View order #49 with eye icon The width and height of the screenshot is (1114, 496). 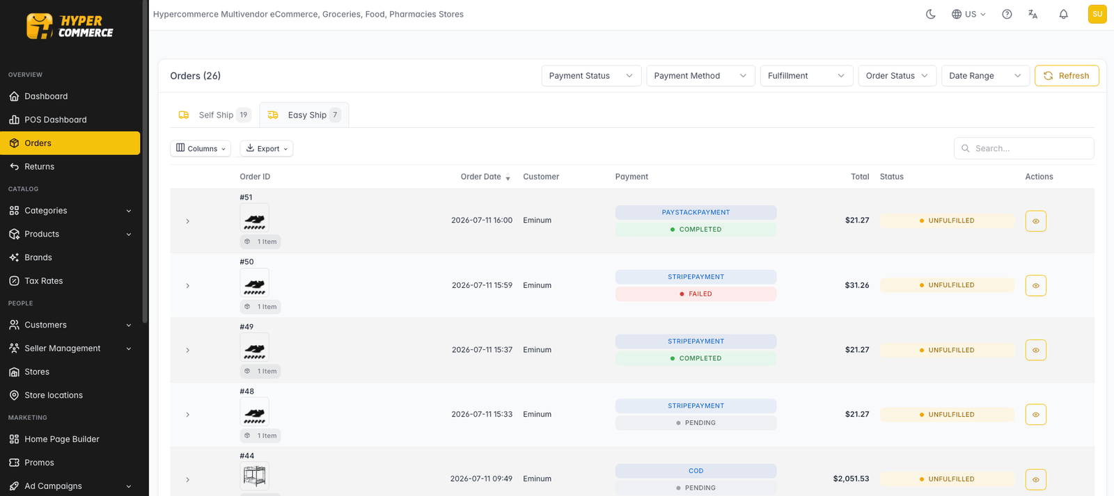point(1035,350)
